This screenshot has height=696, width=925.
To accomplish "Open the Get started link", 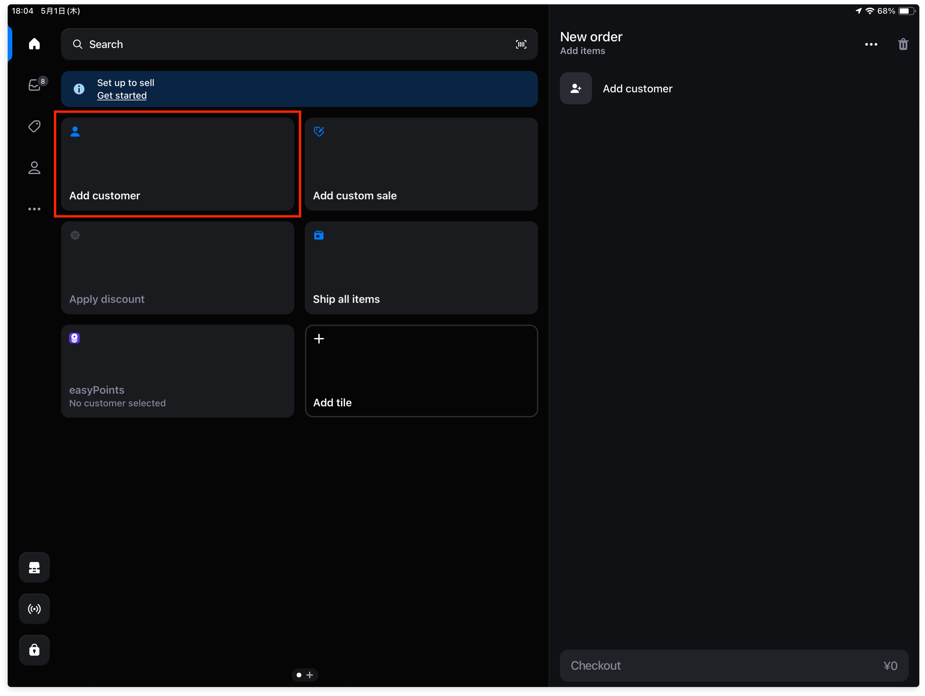I will 122,96.
